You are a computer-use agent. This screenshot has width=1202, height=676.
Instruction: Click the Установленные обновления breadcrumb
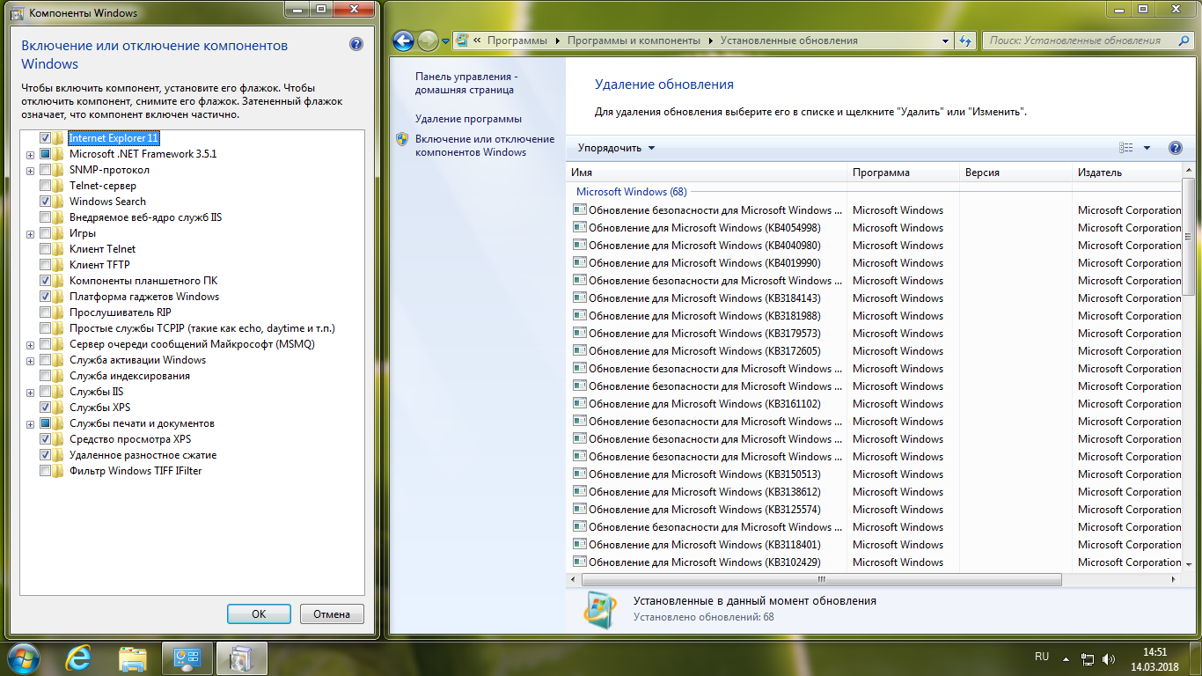(x=788, y=40)
